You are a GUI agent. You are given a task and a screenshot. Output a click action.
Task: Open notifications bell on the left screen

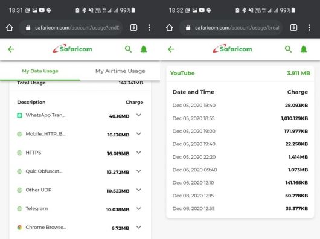(x=144, y=49)
